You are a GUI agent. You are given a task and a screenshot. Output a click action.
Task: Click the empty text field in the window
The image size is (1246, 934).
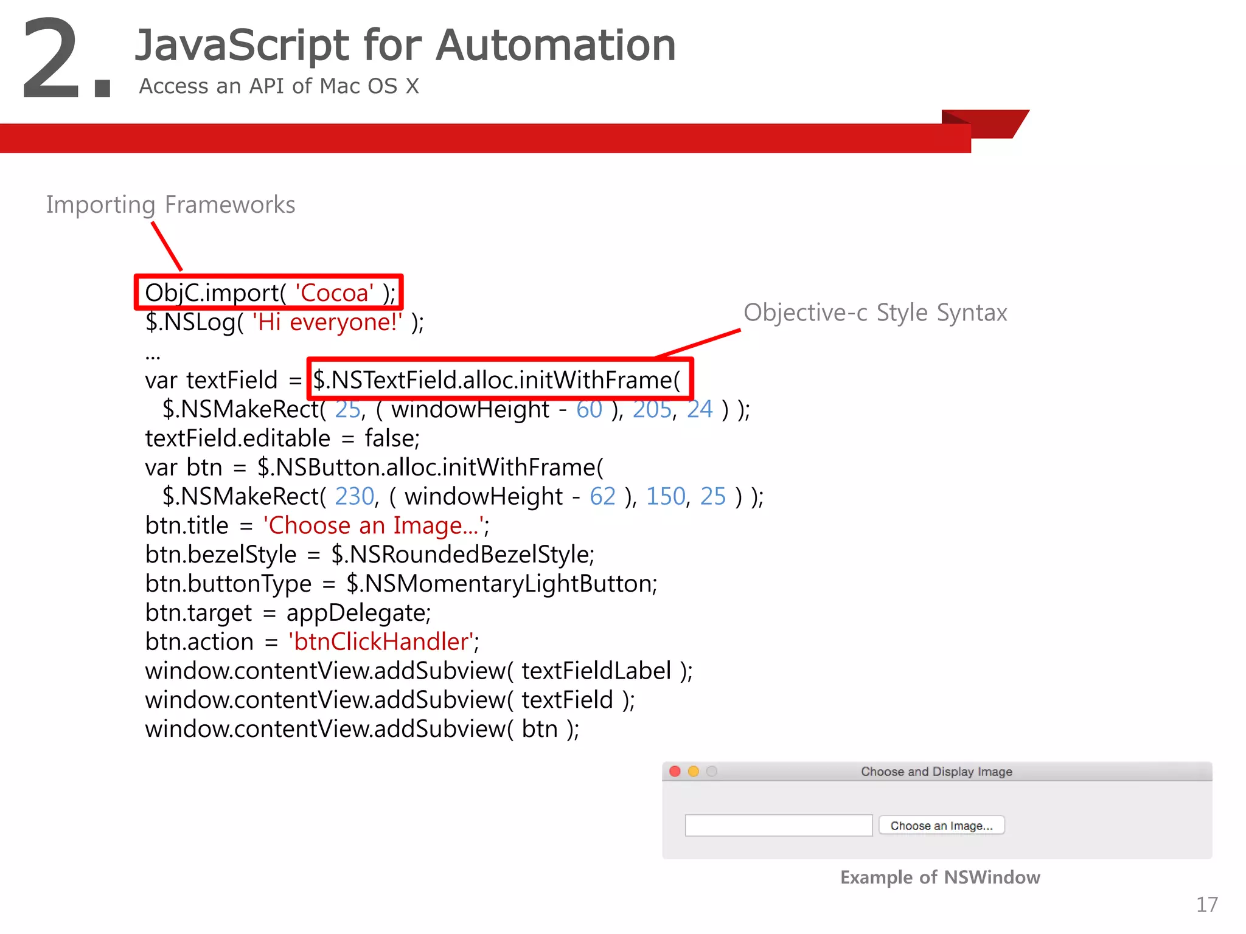tap(779, 825)
